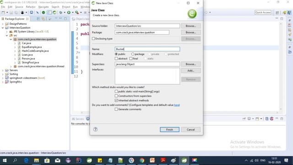Viewport: 293px width, 165px height.
Task: Click Maximize icon of the console panel
Action: pyautogui.click(x=282, y=119)
